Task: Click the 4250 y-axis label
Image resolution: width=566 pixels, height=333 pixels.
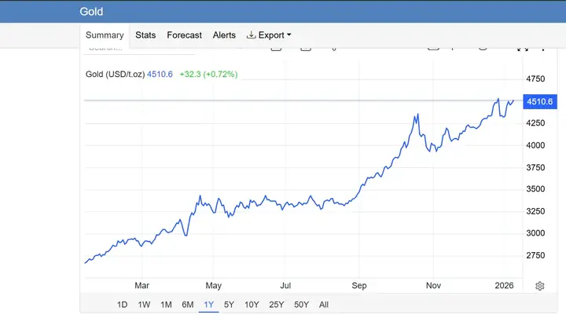Action: (535, 123)
